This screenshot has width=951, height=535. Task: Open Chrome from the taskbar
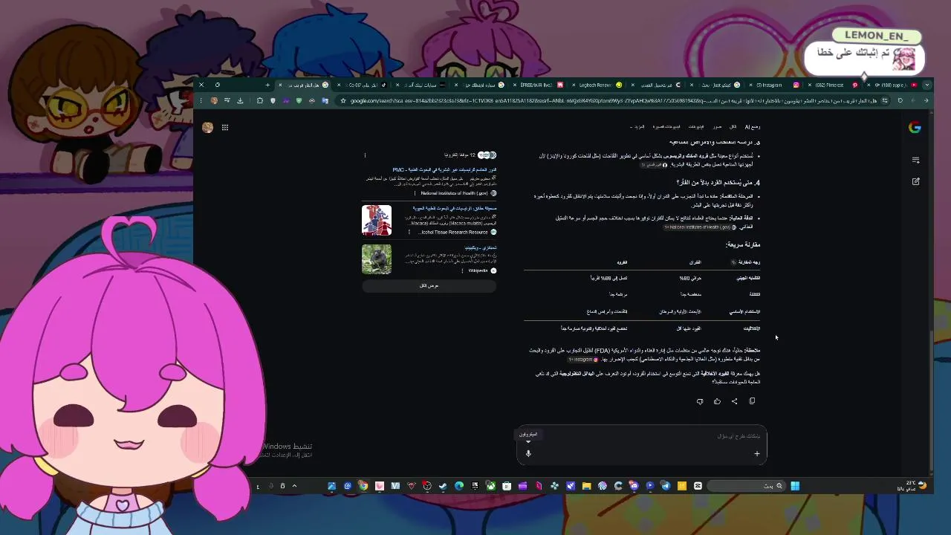click(363, 486)
